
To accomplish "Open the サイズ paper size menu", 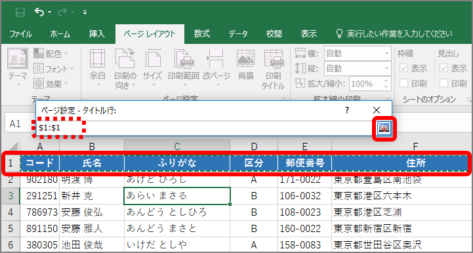I will click(152, 68).
